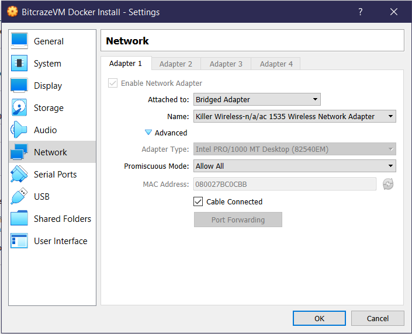Collapse the Advanced section triangle
The height and width of the screenshot is (334, 412).
pyautogui.click(x=148, y=133)
